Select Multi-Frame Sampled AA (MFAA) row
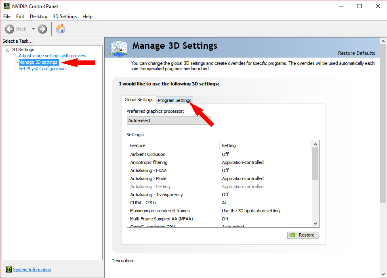Viewport: 387px width, 278px height. click(x=220, y=219)
